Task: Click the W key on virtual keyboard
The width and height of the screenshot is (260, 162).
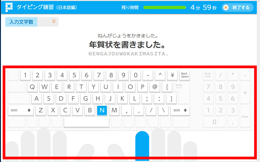Action: coord(44,87)
